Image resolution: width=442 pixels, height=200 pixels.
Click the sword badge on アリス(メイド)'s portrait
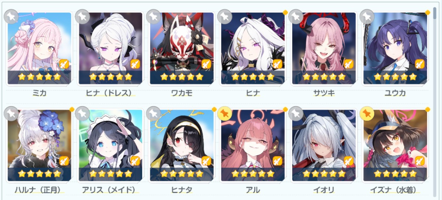point(135,161)
